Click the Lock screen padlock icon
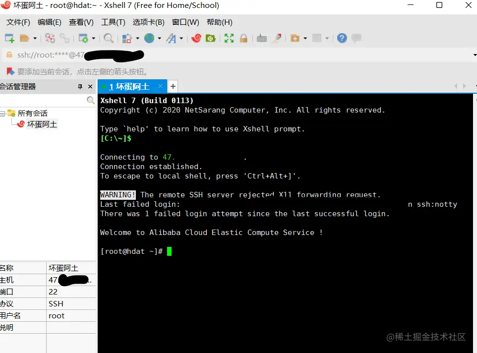Screen dimensions: 477x353 click(243, 38)
